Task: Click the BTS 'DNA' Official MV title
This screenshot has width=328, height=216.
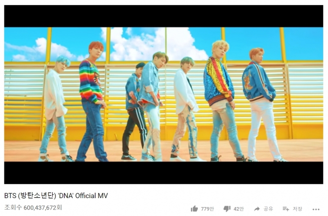Action: pyautogui.click(x=56, y=196)
